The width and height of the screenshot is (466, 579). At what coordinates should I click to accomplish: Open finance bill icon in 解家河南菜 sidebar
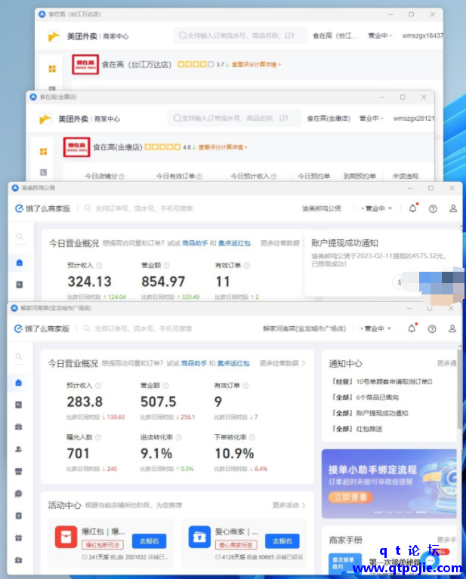click(18, 516)
